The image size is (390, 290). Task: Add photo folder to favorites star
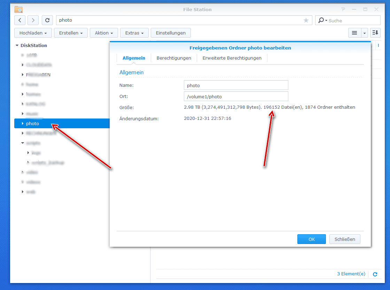coord(306,20)
